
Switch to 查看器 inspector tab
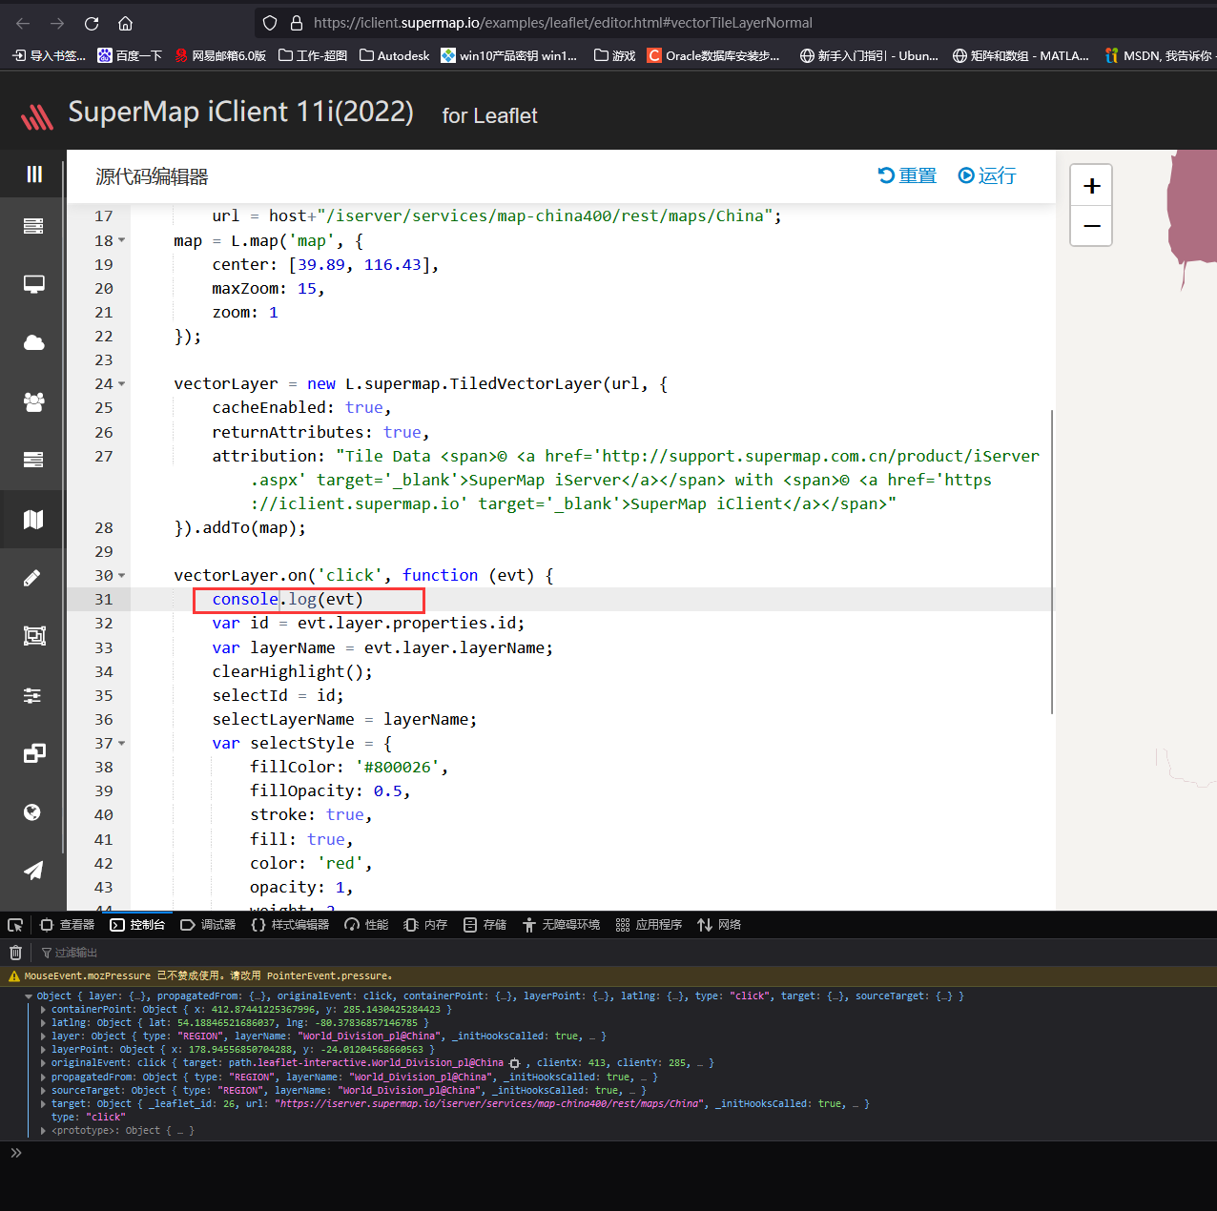click(x=68, y=925)
